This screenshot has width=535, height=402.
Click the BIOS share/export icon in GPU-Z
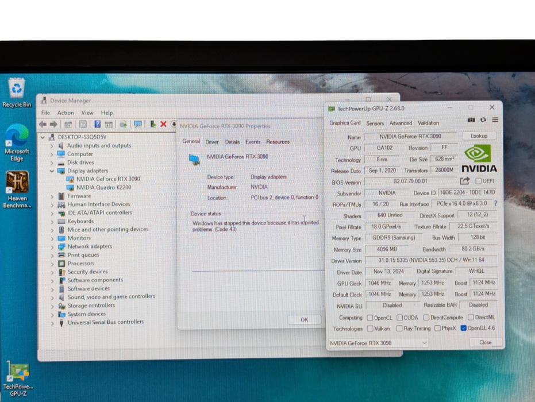click(x=465, y=181)
